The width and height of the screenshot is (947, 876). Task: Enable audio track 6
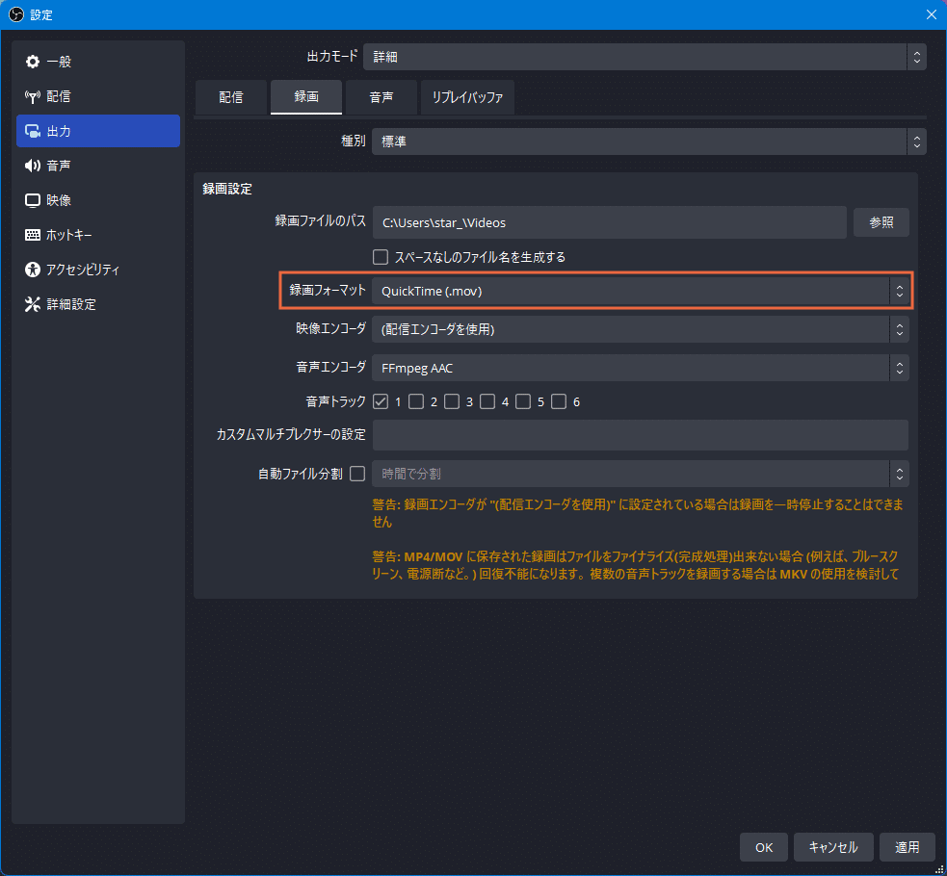tap(559, 401)
